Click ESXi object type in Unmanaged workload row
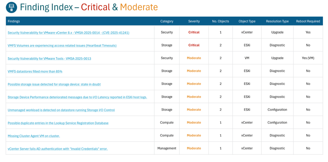Screen dimensions: 328x162 coord(247,110)
